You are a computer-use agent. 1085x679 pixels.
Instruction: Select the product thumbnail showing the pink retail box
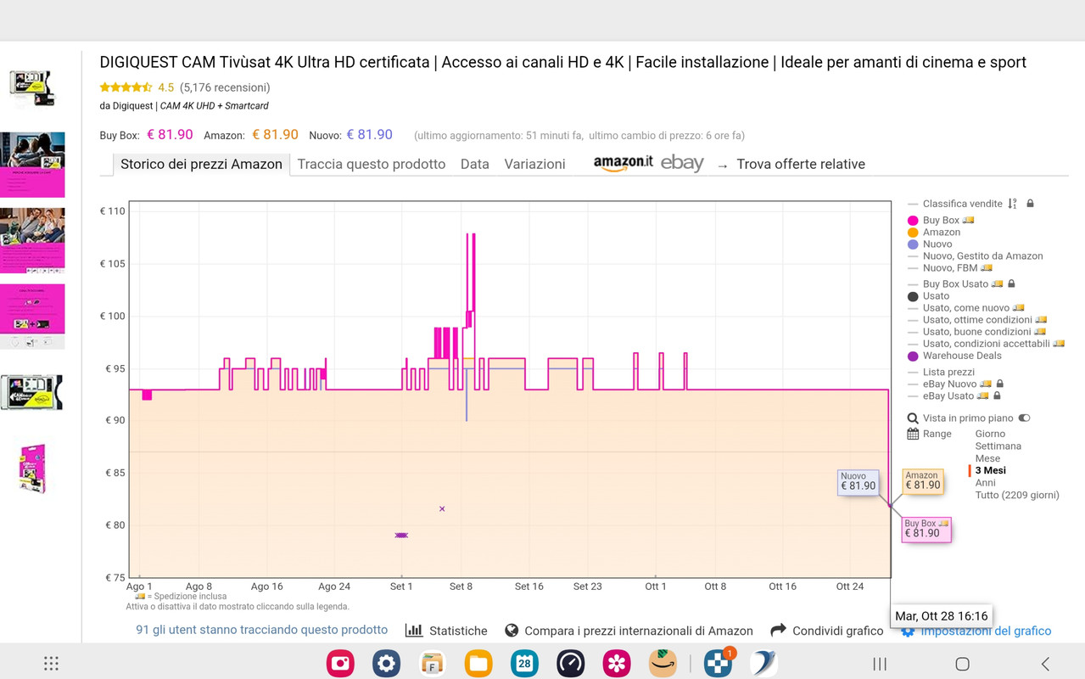32,468
